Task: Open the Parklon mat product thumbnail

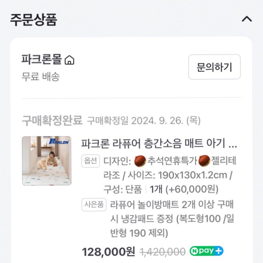Action: pyautogui.click(x=47, y=161)
